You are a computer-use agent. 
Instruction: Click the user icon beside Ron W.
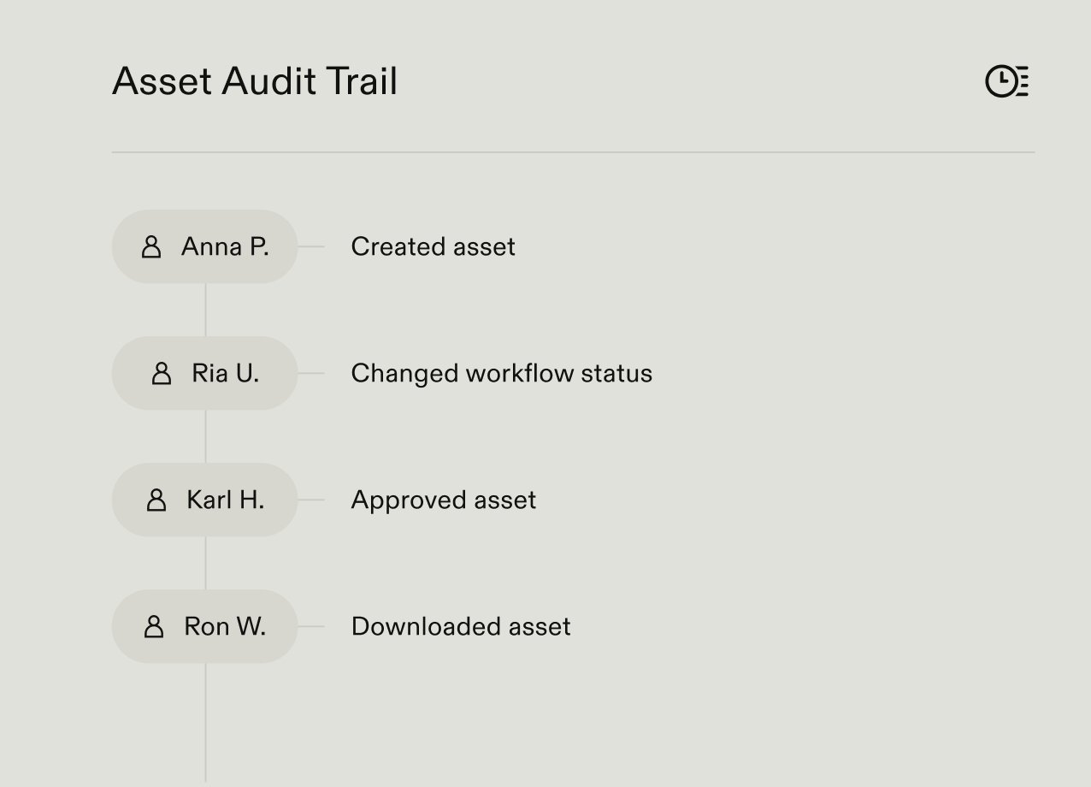[154, 627]
